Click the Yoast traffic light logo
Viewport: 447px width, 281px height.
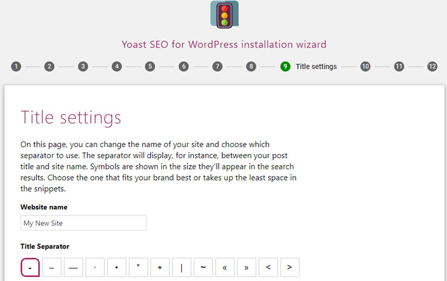click(224, 14)
